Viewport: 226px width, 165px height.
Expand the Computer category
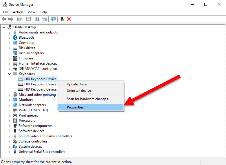(9, 43)
